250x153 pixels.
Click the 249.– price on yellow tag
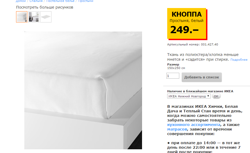point(184,30)
